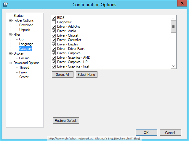189x141 pixels.
Task: Enable the Diagnostic checkbox
Action: [54, 22]
